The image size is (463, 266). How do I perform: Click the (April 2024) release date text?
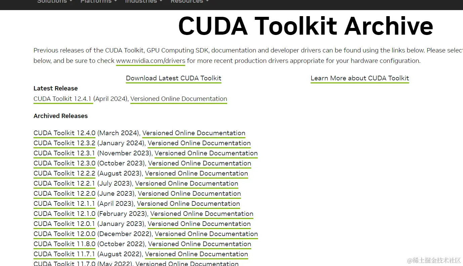click(111, 99)
